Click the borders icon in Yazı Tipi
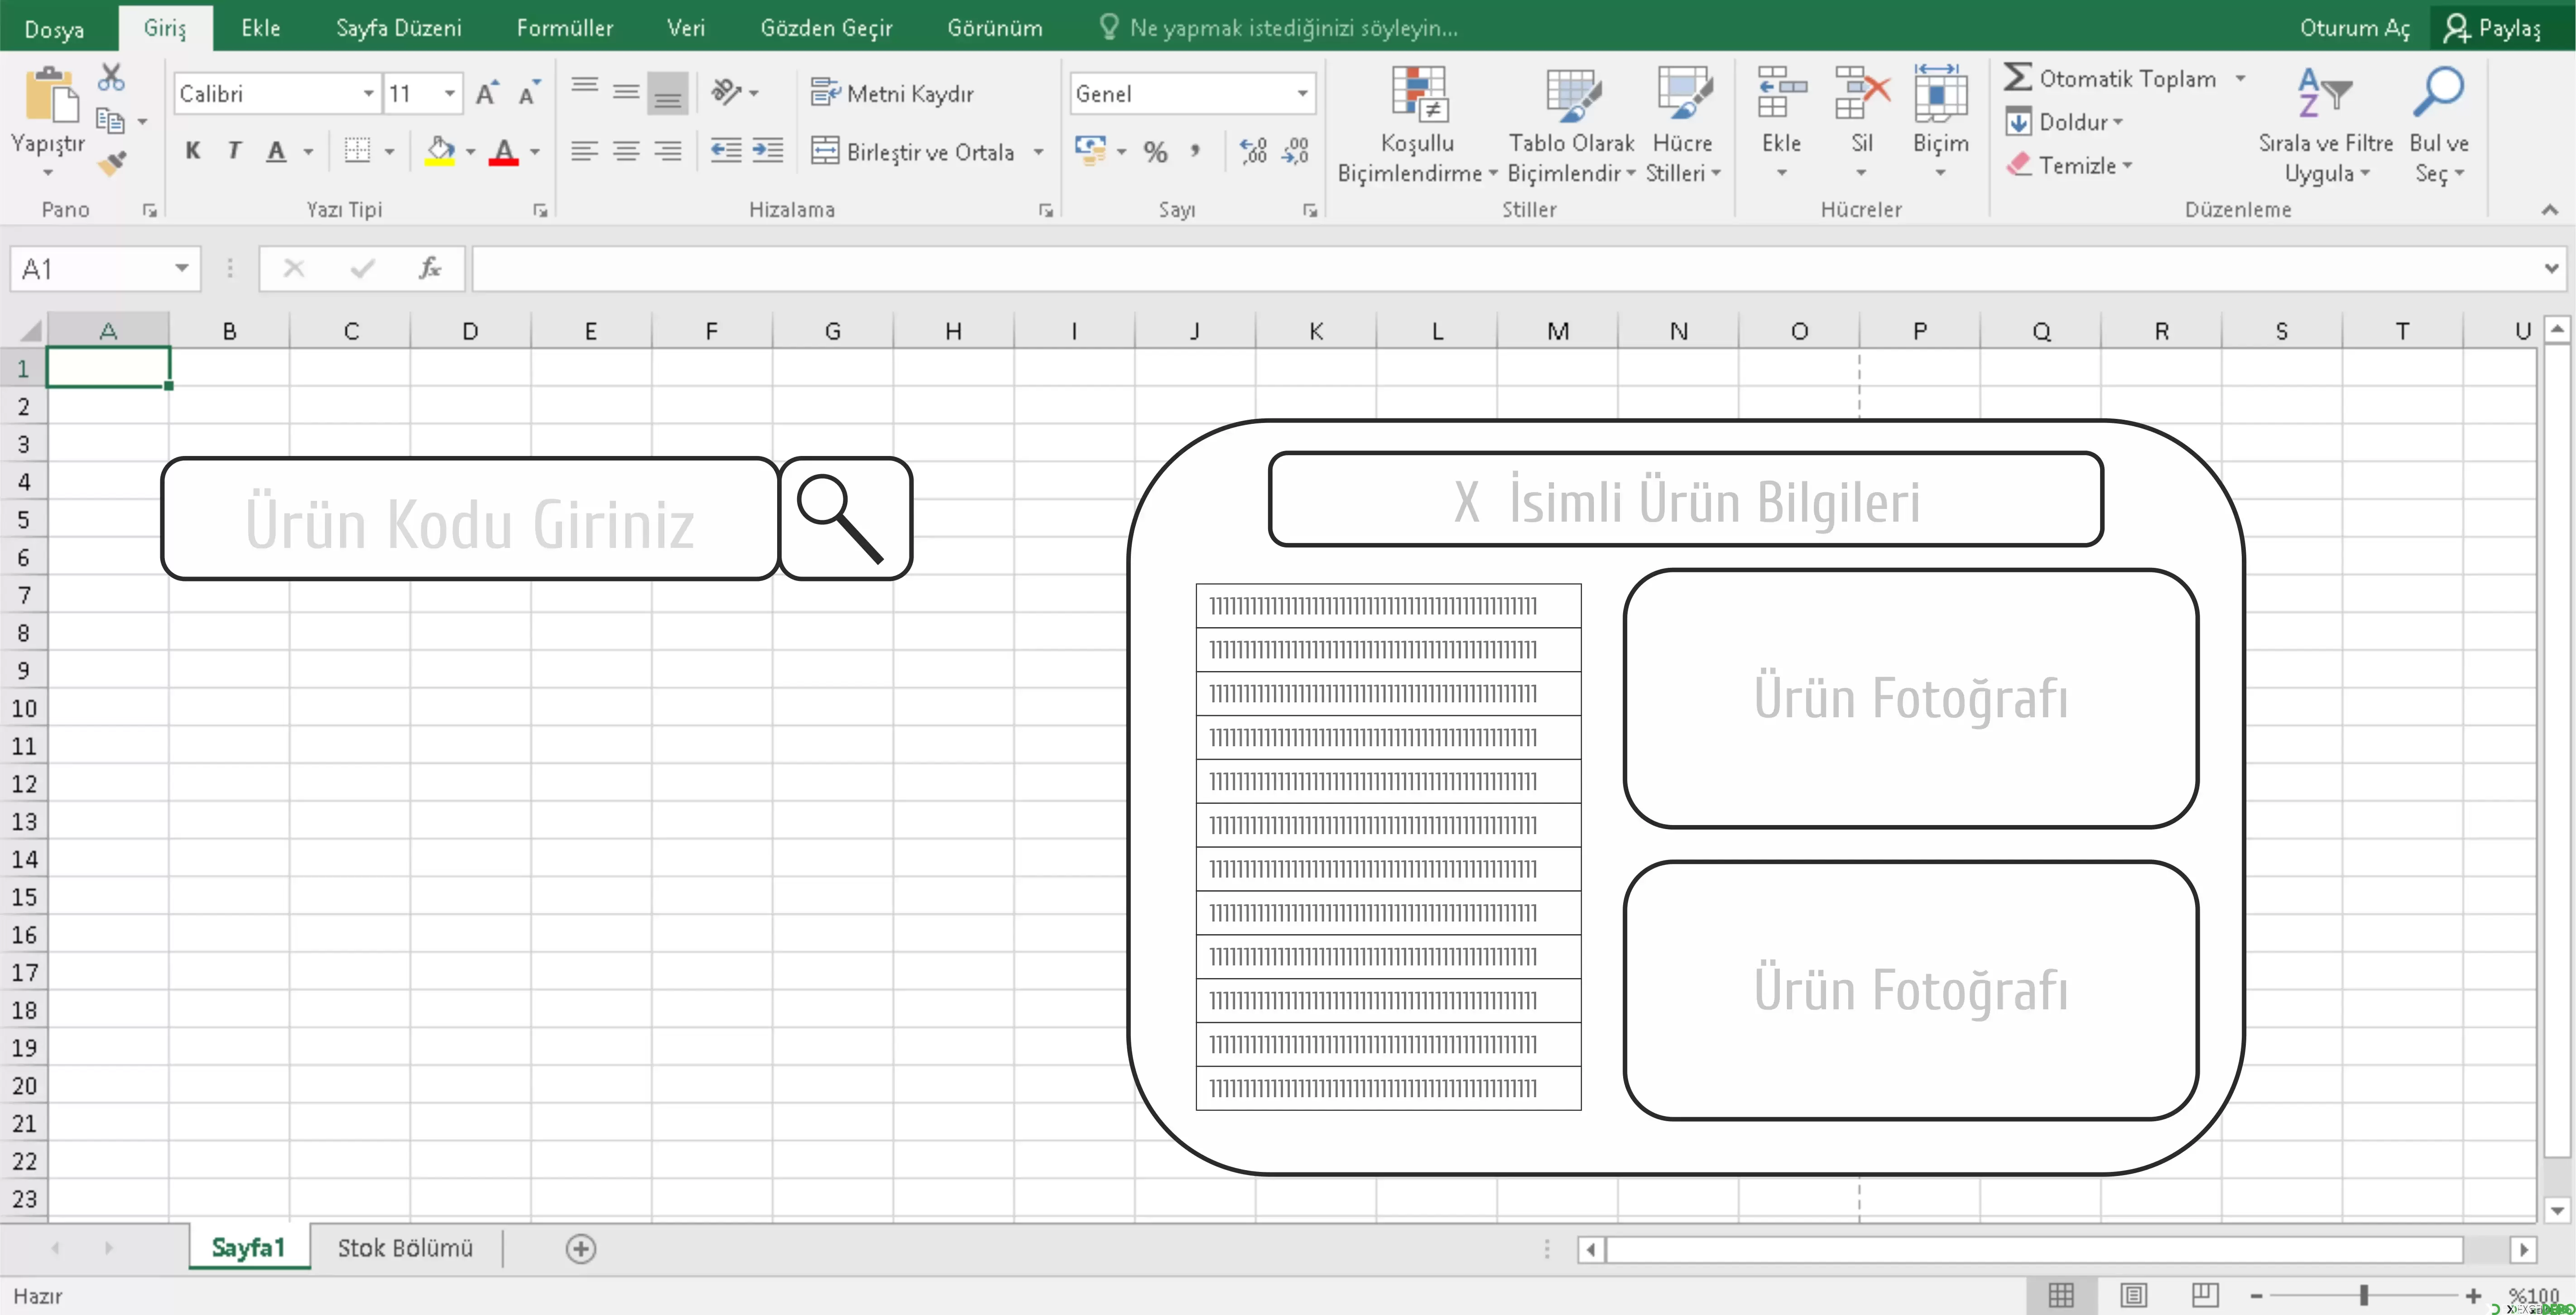This screenshot has width=2576, height=1315. pyautogui.click(x=357, y=151)
